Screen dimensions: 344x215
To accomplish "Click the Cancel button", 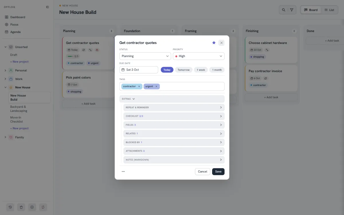I will [202, 171].
